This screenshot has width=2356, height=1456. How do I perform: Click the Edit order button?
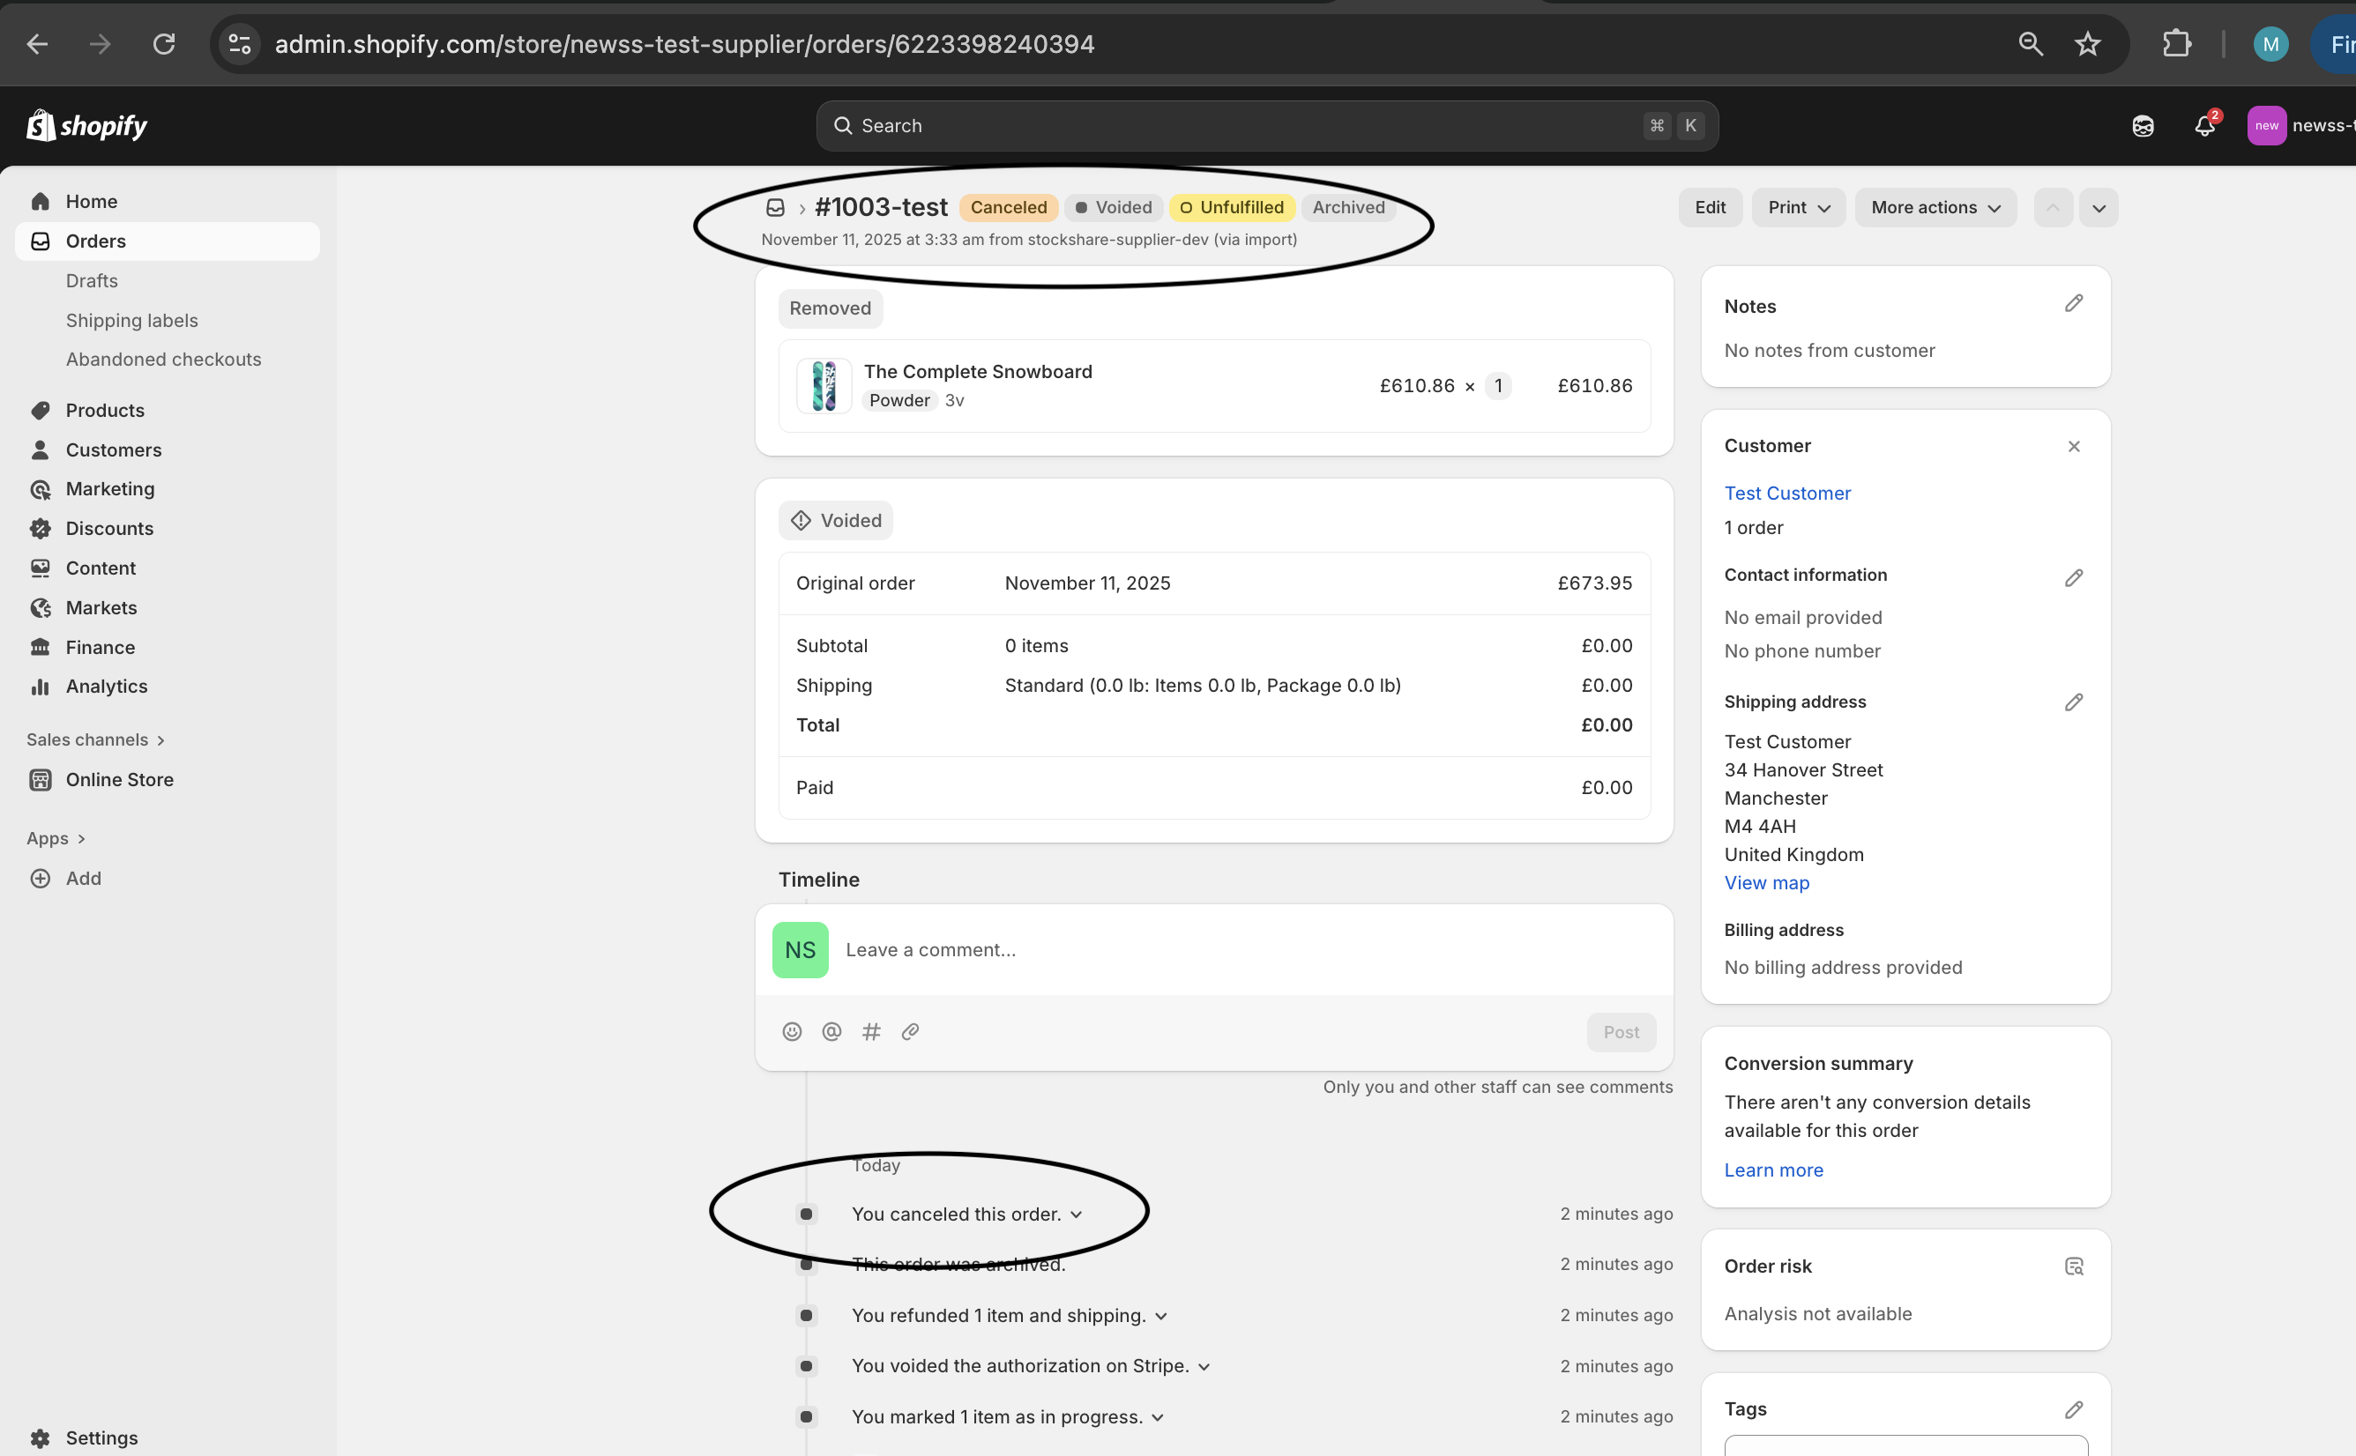(x=1710, y=208)
